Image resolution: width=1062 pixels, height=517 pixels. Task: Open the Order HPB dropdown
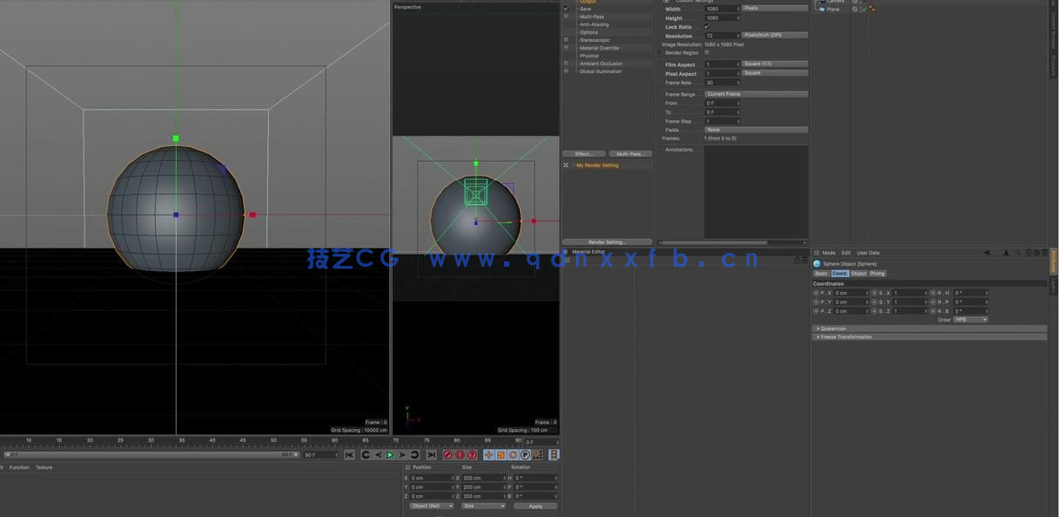pos(970,320)
